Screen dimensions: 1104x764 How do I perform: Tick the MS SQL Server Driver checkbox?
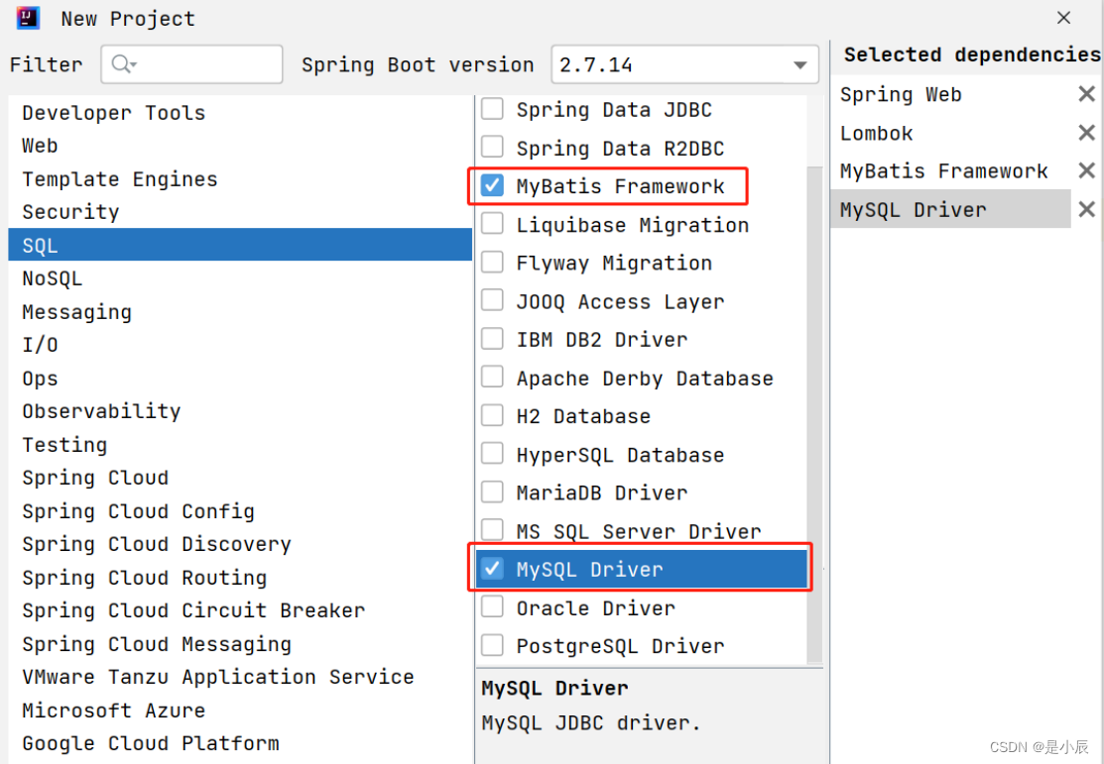click(x=492, y=530)
